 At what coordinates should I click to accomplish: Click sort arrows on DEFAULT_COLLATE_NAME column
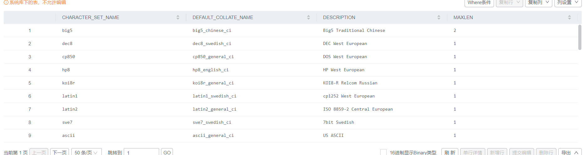pos(308,17)
